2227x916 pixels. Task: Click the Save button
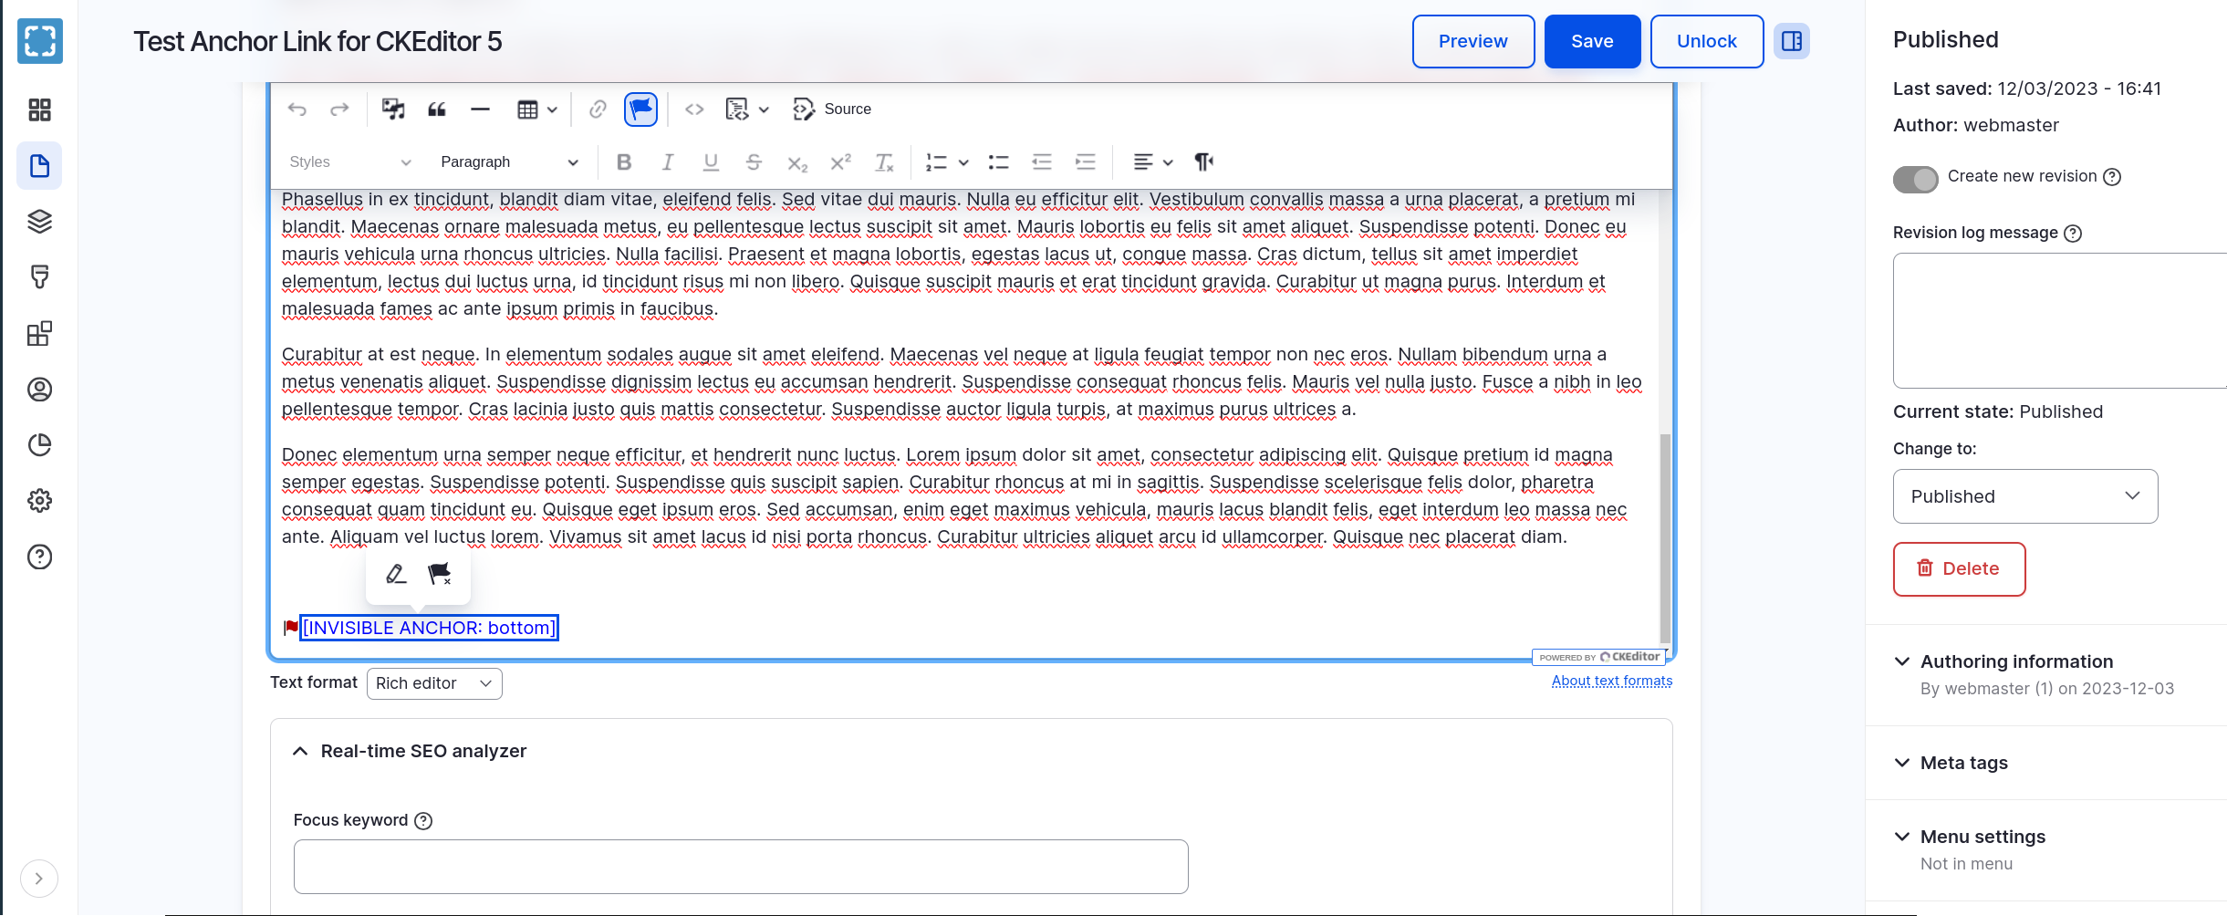(1591, 41)
